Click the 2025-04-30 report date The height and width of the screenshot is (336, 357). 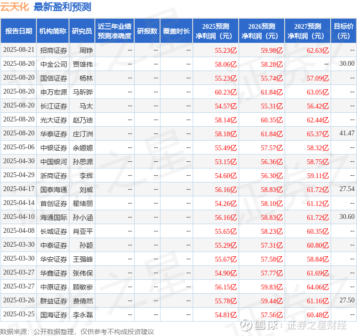(x=19, y=161)
